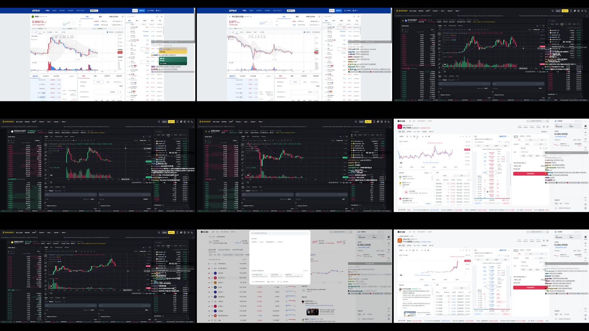Click Sign Up in the BNB/USDT Binance window

[x=171, y=232]
